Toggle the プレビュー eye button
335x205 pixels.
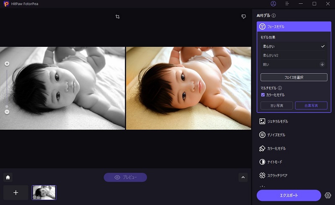126,177
